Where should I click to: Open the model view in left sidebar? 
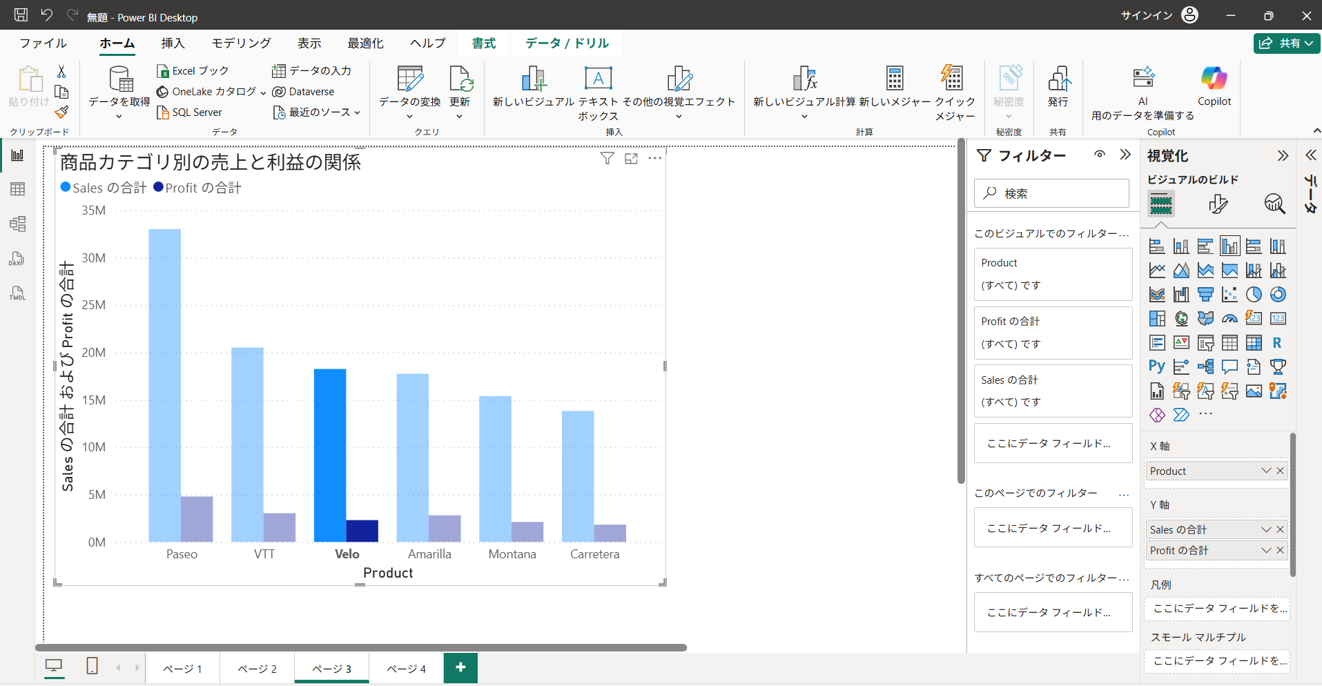(x=18, y=224)
